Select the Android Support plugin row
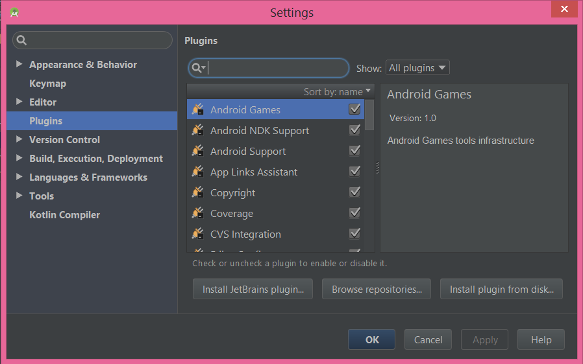The height and width of the screenshot is (364, 583). pyautogui.click(x=275, y=151)
